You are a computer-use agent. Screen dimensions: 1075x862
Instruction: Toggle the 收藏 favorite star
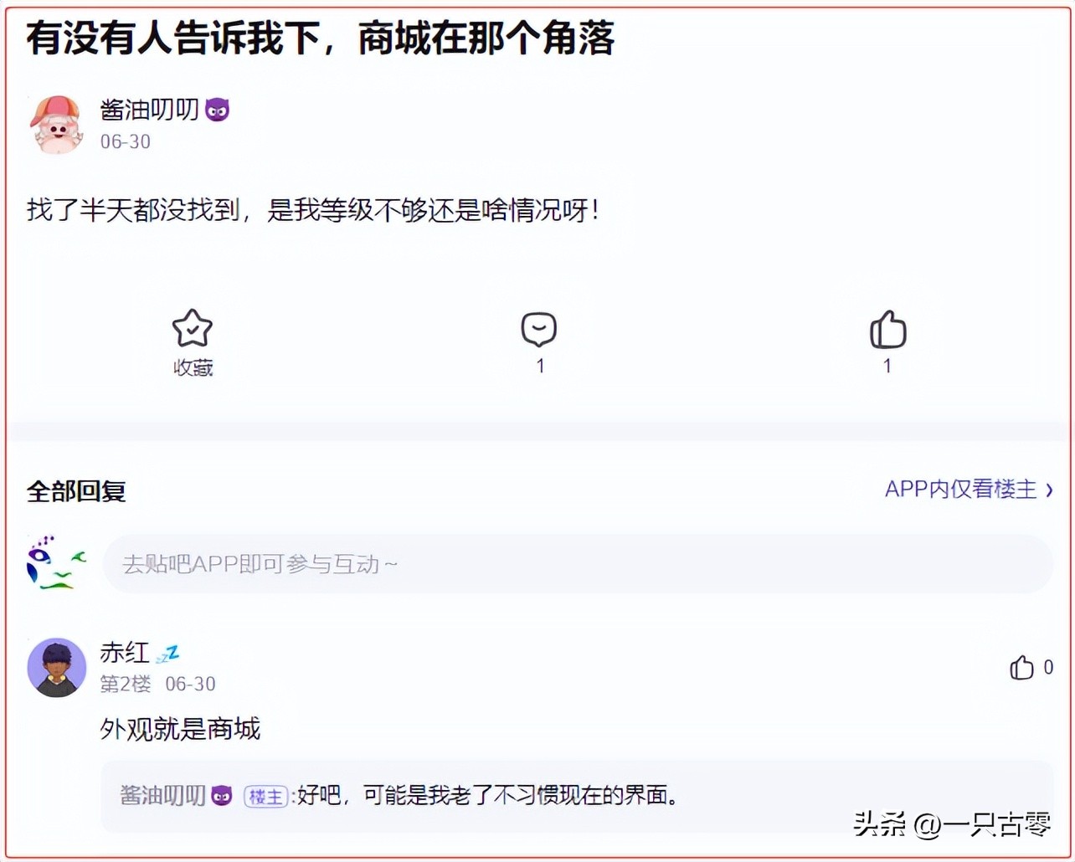(193, 328)
